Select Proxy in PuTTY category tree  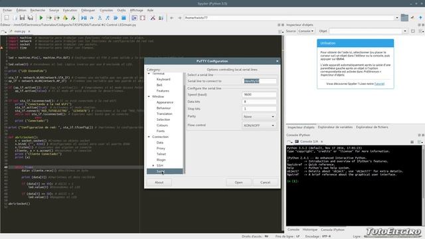click(161, 149)
